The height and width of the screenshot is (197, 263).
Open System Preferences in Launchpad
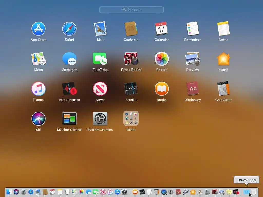(x=100, y=119)
